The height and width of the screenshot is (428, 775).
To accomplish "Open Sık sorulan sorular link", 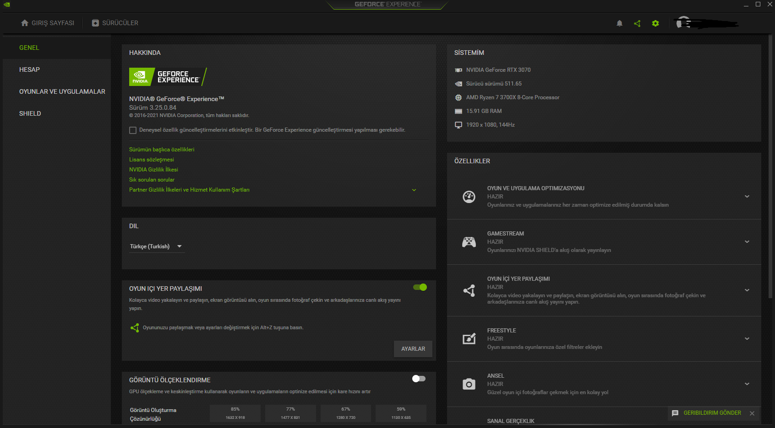I will pyautogui.click(x=152, y=180).
